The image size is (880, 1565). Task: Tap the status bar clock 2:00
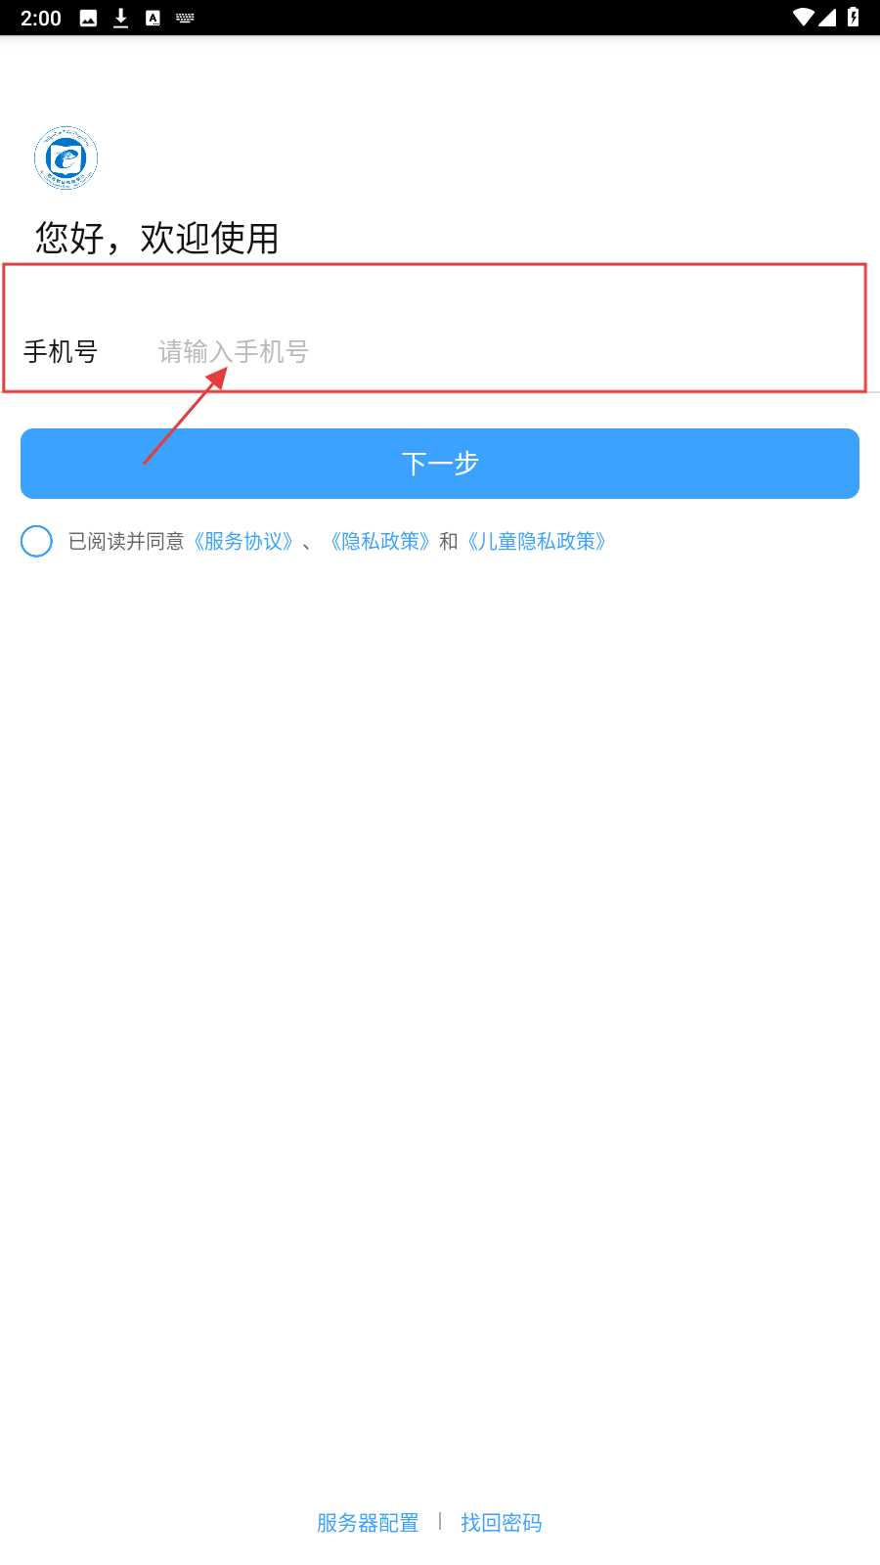[41, 18]
